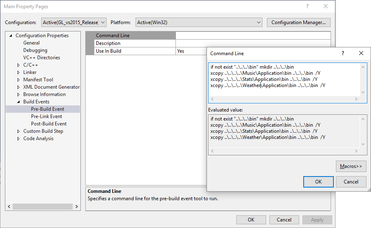This screenshot has width=371, height=228.
Task: Click the Macros>> button
Action: click(x=351, y=166)
